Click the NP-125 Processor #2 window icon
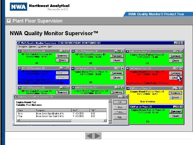The width and height of the screenshot is (193, 145). [20, 88]
